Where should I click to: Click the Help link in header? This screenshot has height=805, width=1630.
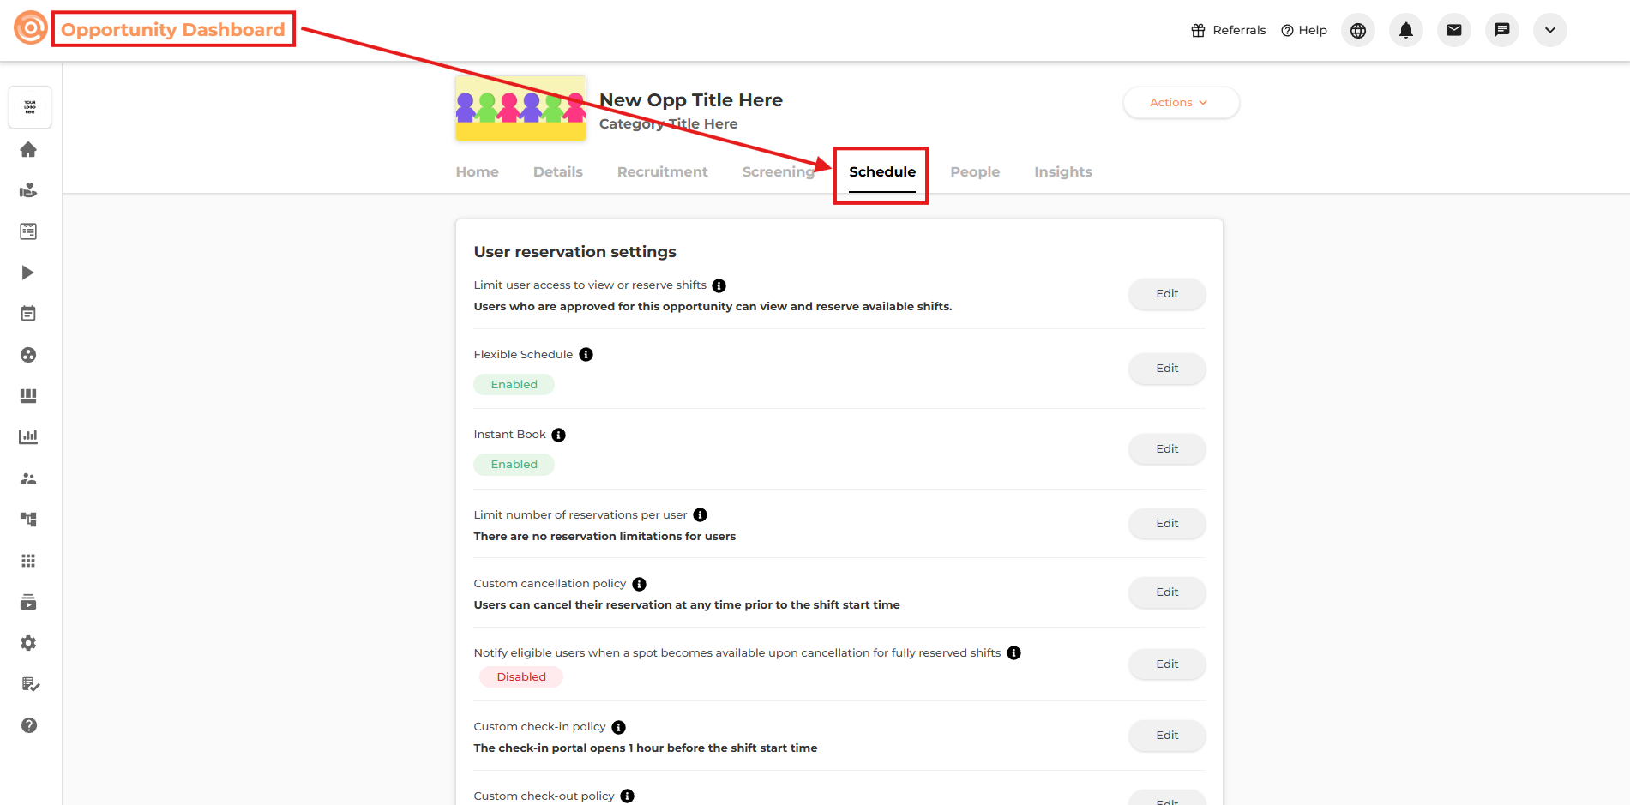[x=1303, y=30]
